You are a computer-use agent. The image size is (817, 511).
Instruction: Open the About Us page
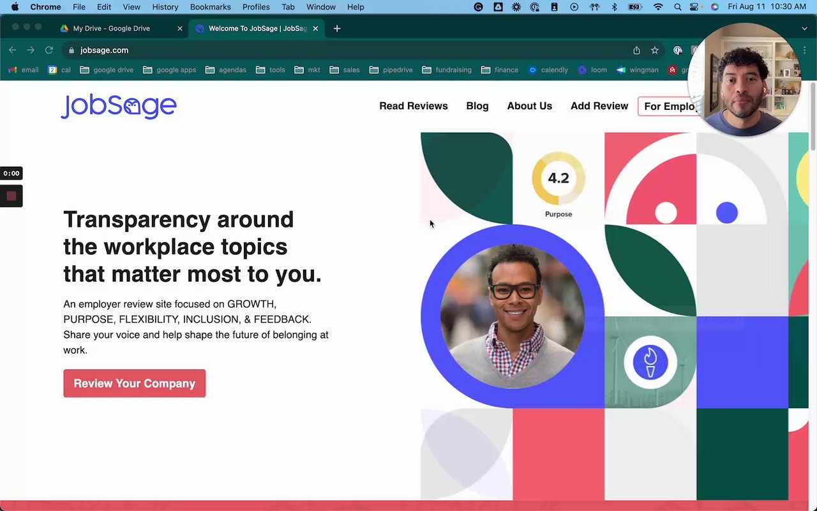click(x=530, y=106)
